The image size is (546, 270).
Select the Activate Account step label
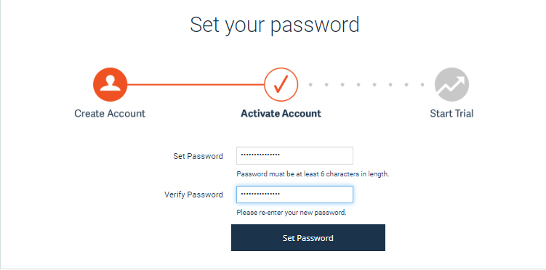click(x=281, y=113)
